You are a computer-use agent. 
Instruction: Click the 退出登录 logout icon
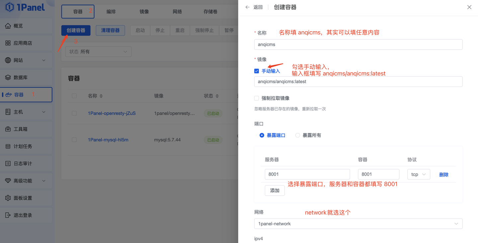point(8,215)
